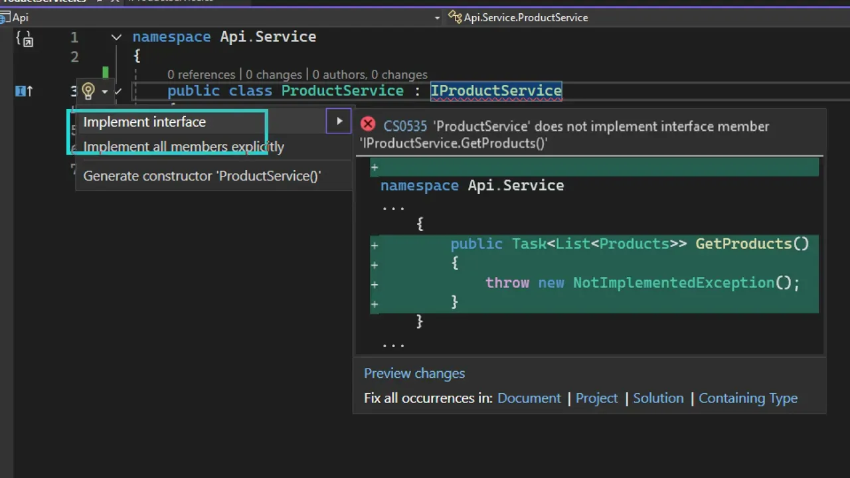Select Implement interface option
This screenshot has height=478, width=850.
145,121
